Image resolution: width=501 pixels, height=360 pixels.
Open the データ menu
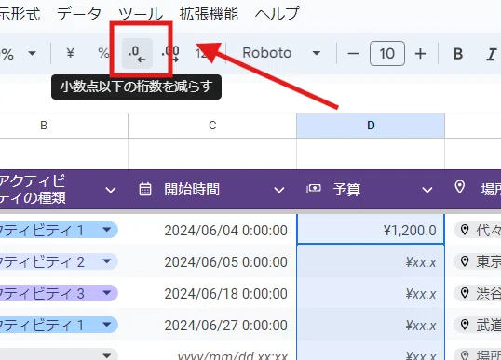point(78,14)
